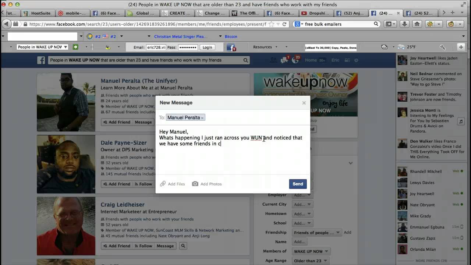
Task: Follow Dale Payne-Sizer
Action: point(143,184)
